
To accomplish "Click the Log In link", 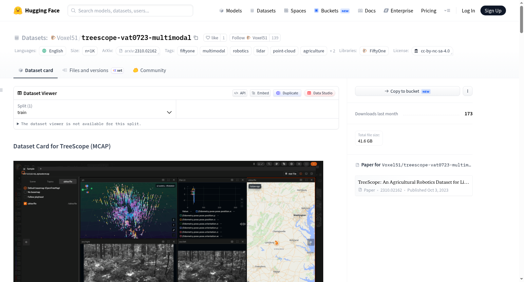I will click(x=468, y=10).
